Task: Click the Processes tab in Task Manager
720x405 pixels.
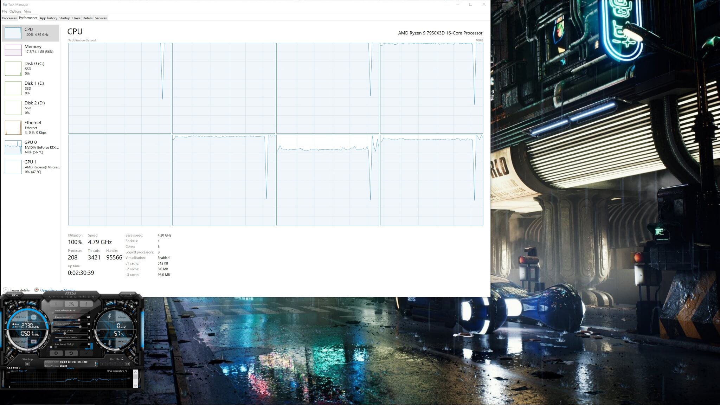Action: click(x=9, y=18)
